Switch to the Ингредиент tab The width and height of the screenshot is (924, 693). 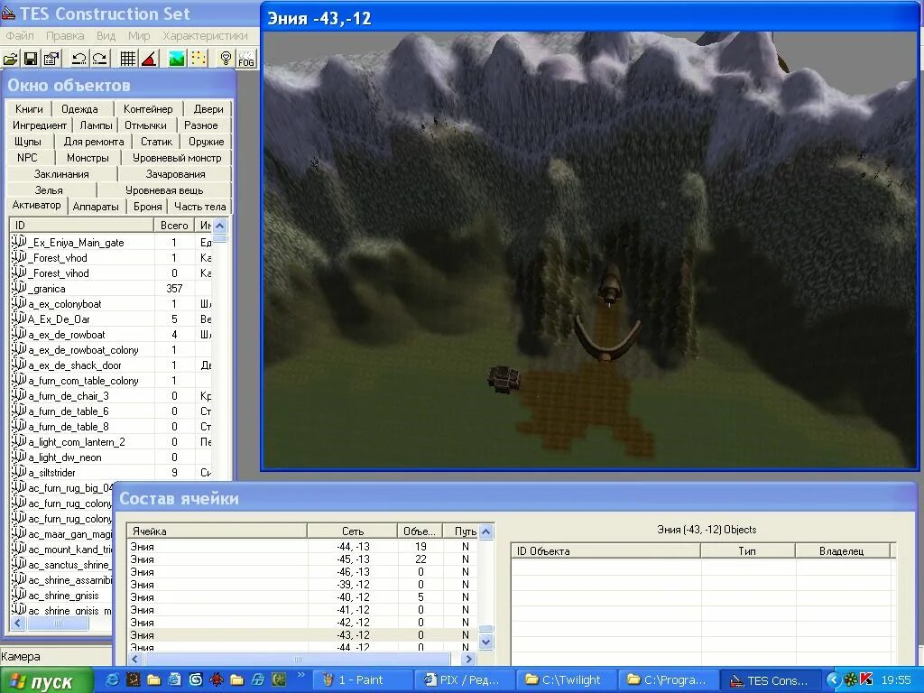[40, 125]
